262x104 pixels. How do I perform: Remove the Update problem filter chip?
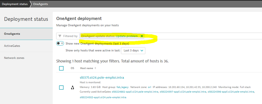coord(142,36)
